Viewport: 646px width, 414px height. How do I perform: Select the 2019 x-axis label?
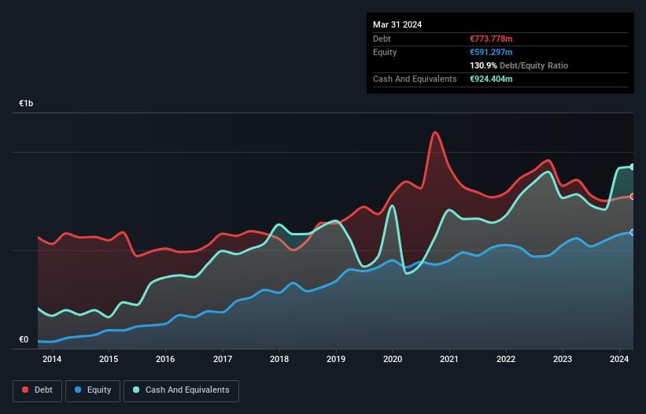(x=336, y=359)
